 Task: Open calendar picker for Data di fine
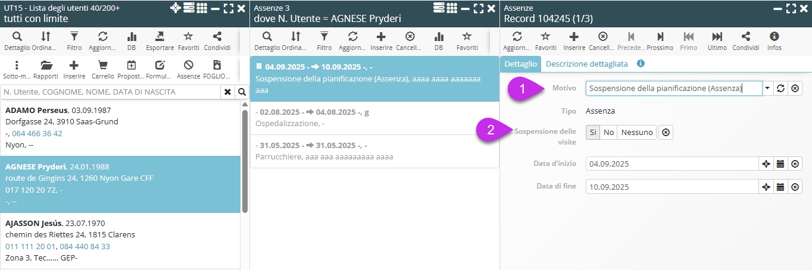(780, 187)
